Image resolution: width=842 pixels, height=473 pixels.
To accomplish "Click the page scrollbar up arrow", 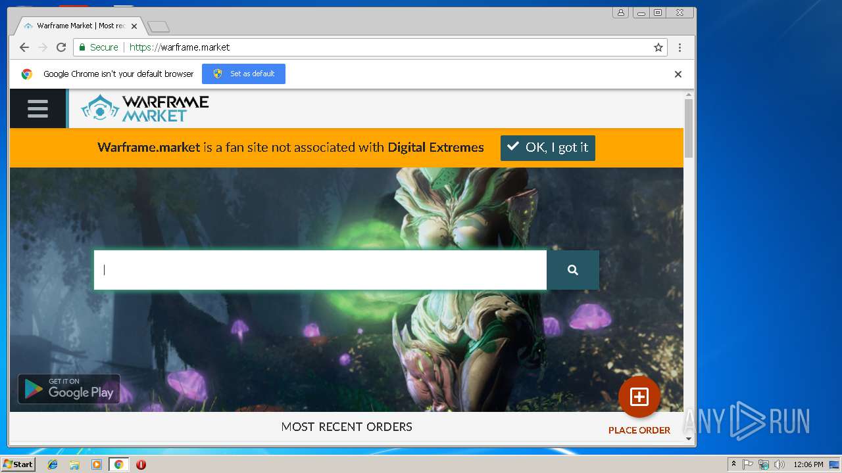I will point(689,95).
